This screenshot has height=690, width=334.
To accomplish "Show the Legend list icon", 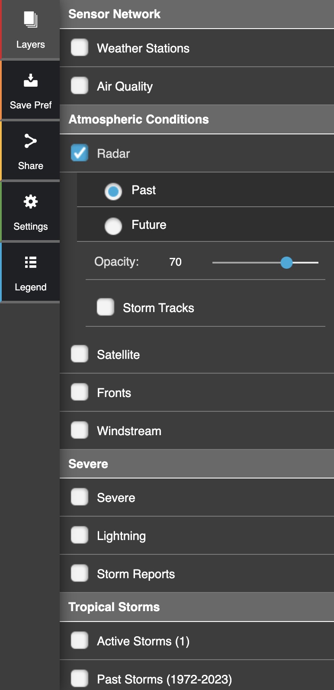I will pos(30,262).
